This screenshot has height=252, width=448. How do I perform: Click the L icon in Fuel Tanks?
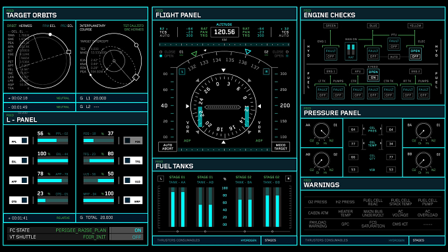pos(161,179)
